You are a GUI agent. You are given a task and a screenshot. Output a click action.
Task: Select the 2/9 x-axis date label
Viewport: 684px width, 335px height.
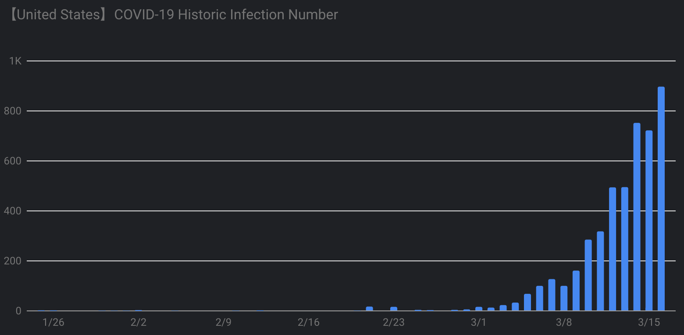tap(224, 322)
